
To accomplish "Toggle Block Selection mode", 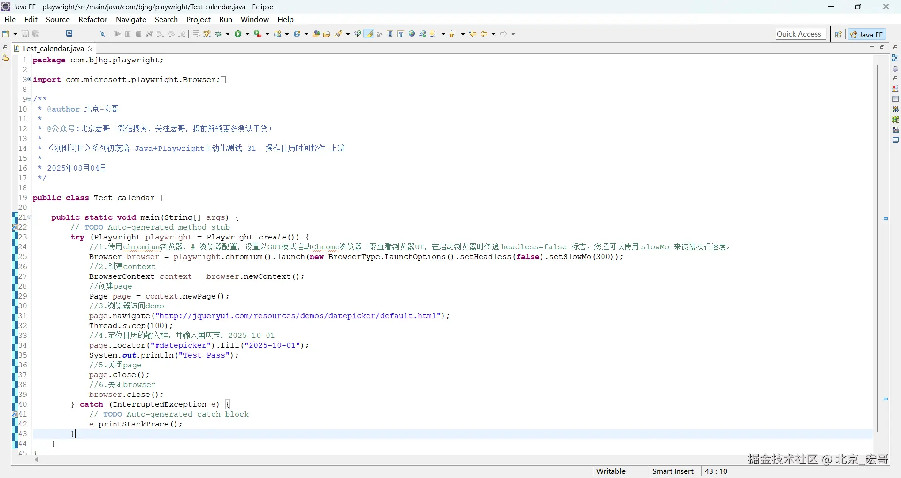I will [x=390, y=34].
